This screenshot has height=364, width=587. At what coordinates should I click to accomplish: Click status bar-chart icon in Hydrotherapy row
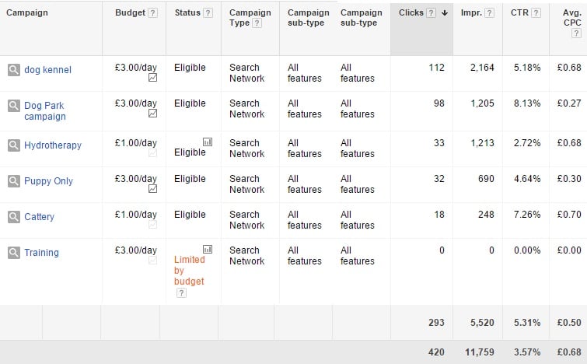208,142
